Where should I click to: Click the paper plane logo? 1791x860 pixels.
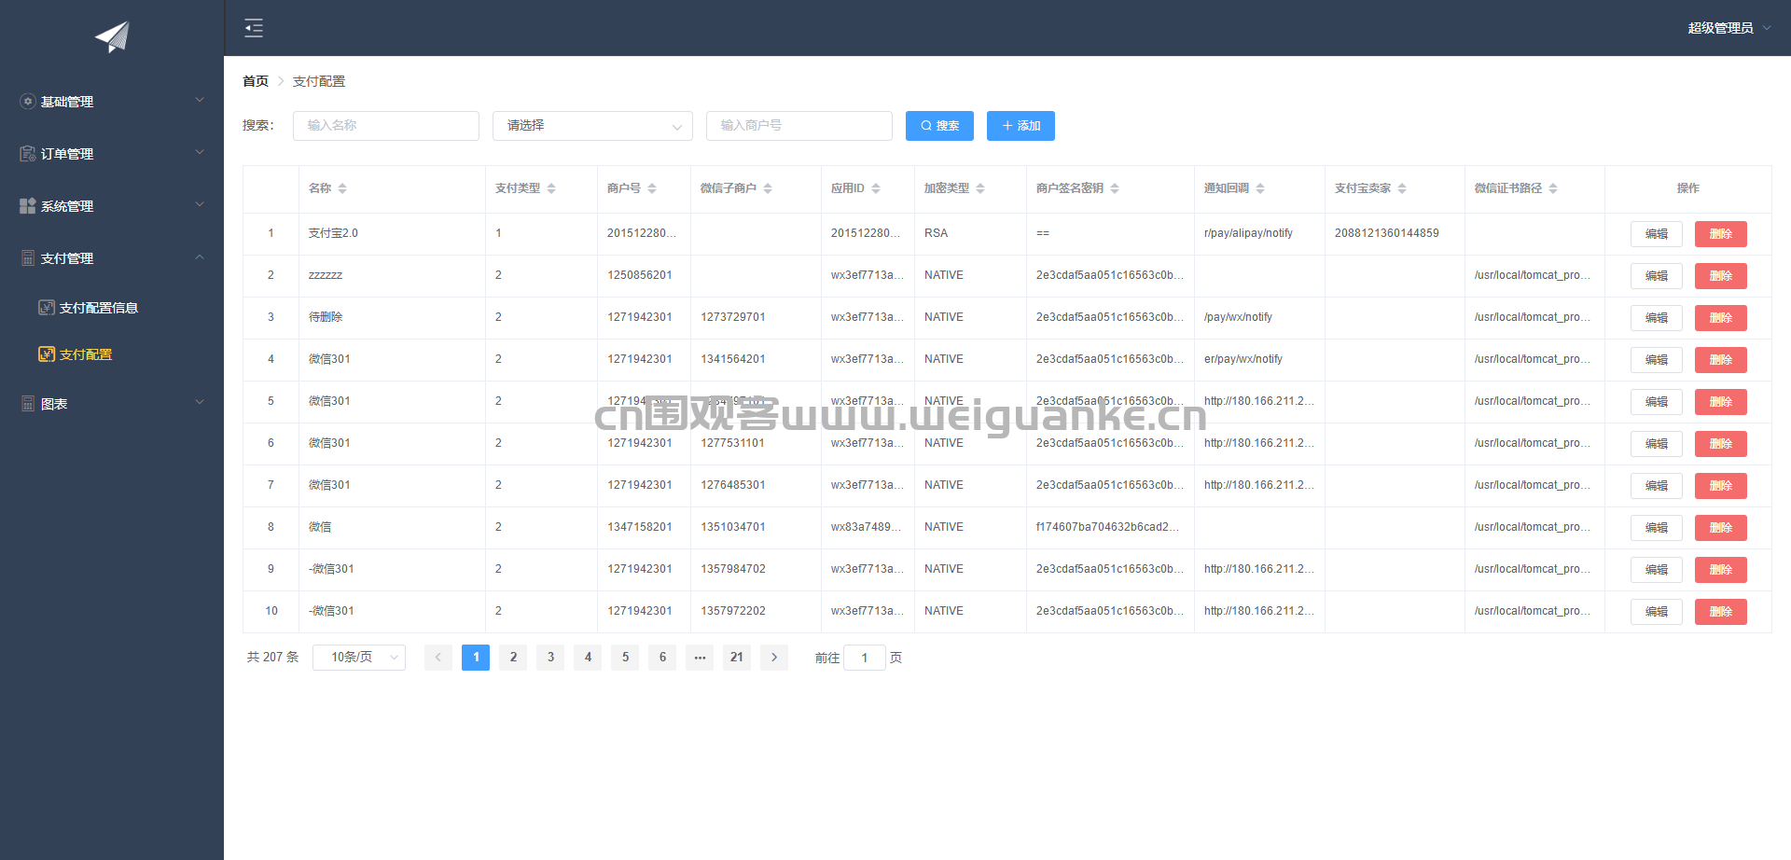tap(112, 36)
